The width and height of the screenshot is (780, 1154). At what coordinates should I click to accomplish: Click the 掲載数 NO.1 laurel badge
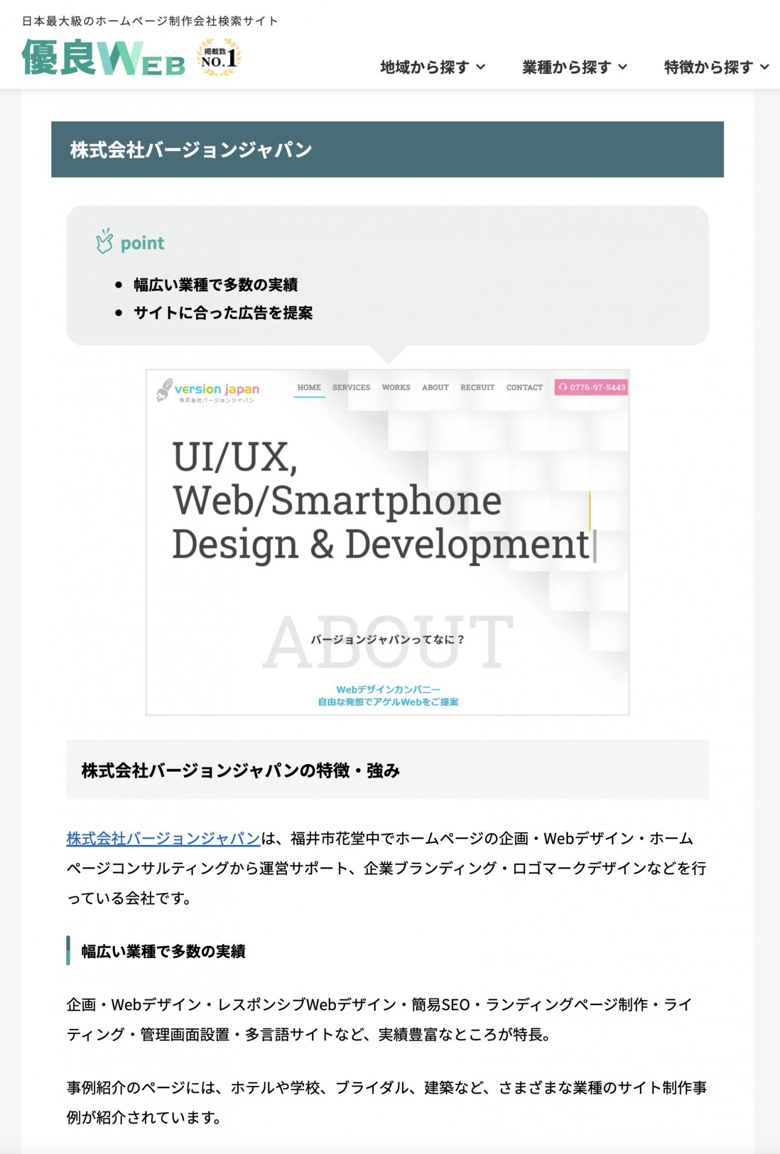coord(219,57)
